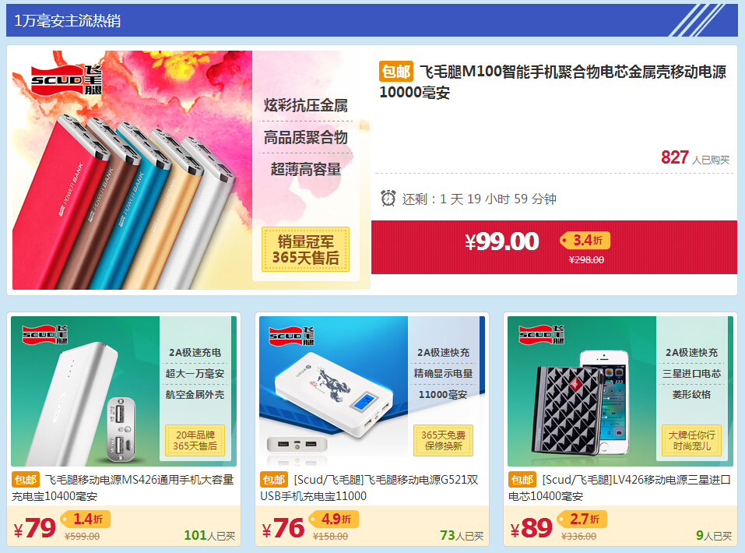Open the LV426 Samsung cell title link

point(620,488)
